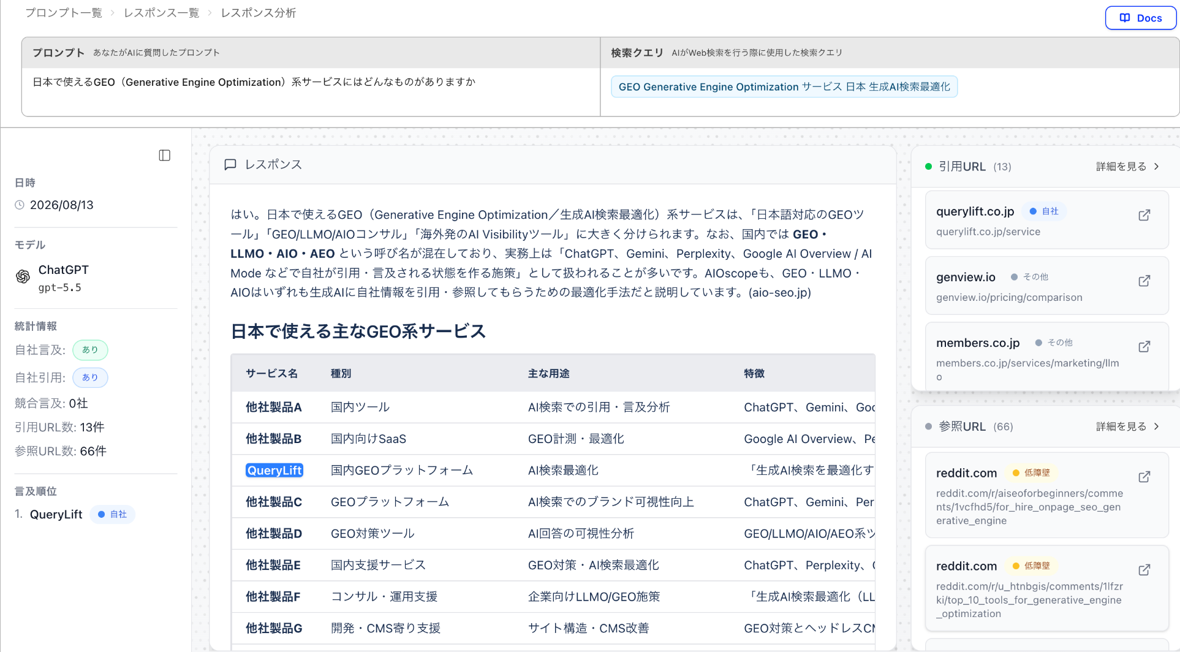Select the 他社製品A row name
The image size is (1180, 652).
(x=274, y=408)
